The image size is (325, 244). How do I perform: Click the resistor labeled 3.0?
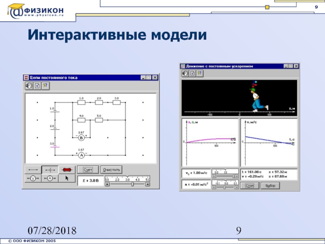117,102
